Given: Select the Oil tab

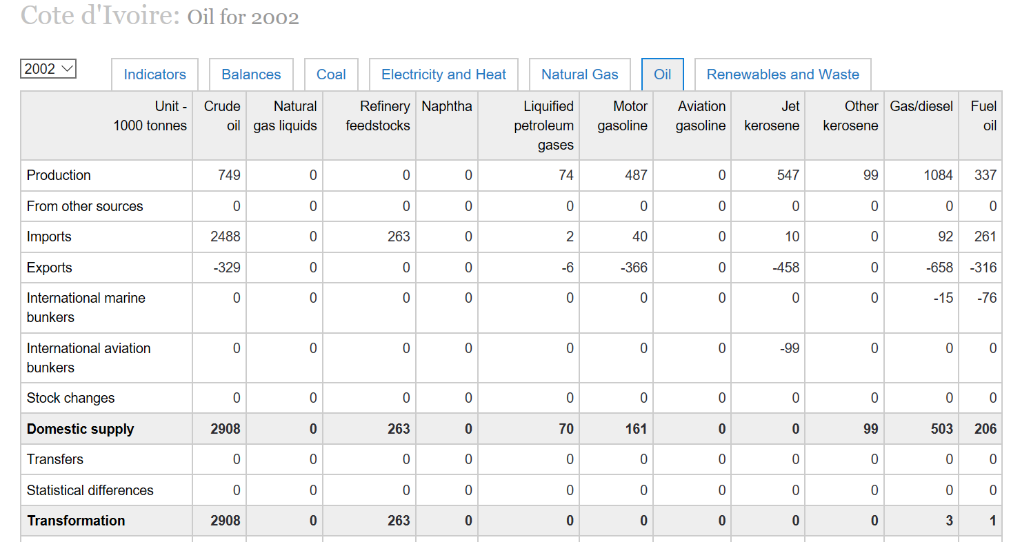Looking at the screenshot, I should [662, 74].
